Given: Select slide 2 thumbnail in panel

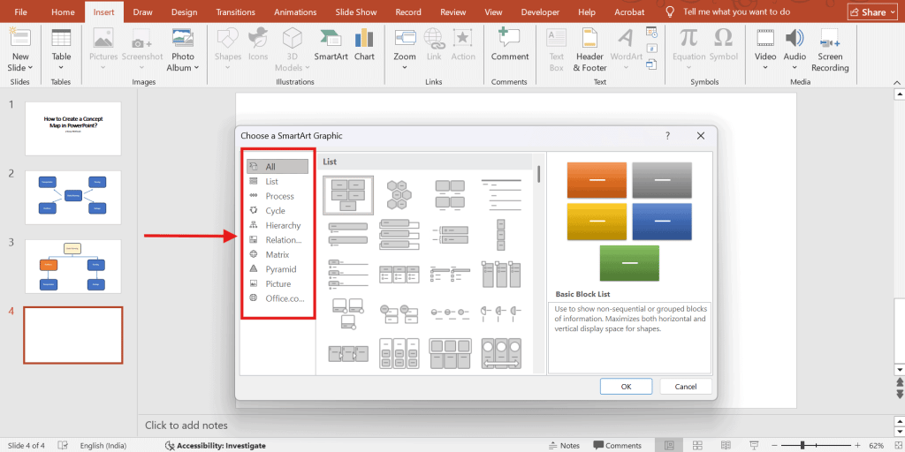Looking at the screenshot, I should click(73, 198).
